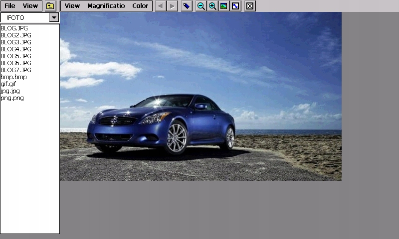Zoom out with the minus magnifier
The image size is (399, 239).
[x=201, y=6]
